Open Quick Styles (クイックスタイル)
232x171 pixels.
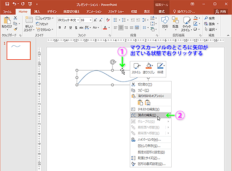[x=187, y=24]
